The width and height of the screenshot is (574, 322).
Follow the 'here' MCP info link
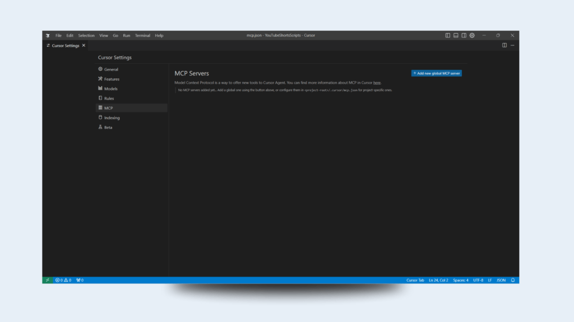click(x=377, y=83)
